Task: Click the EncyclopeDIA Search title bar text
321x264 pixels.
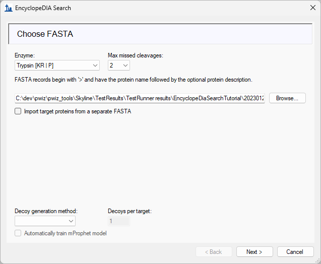Action: [x=44, y=8]
